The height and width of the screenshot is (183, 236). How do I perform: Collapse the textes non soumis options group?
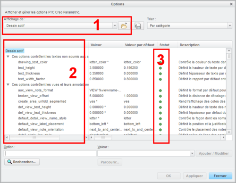tap(8, 57)
